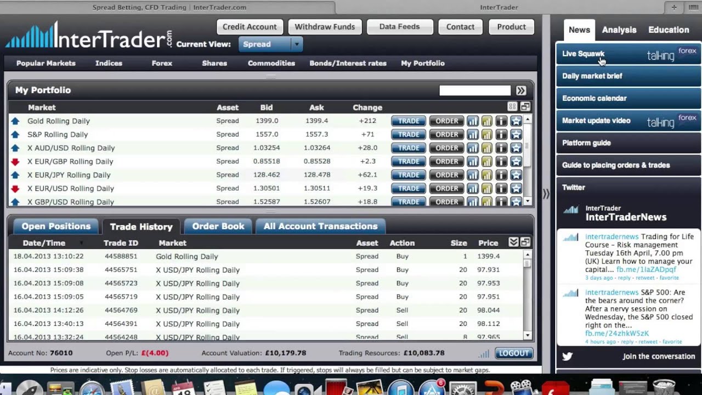Image resolution: width=702 pixels, height=395 pixels.
Task: Sort by Date/Time column arrow
Action: click(82, 243)
